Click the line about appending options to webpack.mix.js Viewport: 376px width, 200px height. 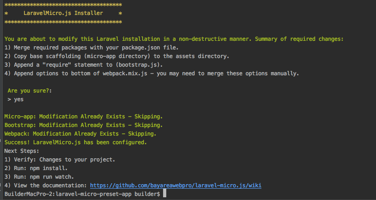pos(152,73)
